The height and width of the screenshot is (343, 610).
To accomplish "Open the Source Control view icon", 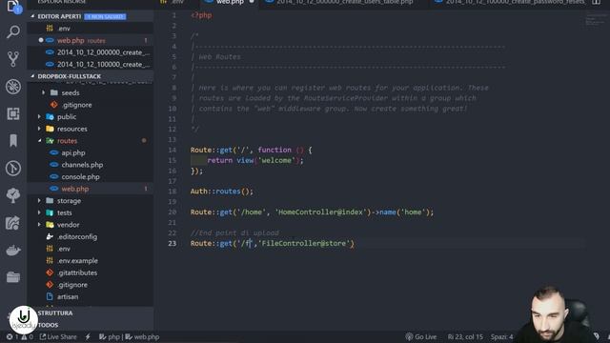I will point(13,59).
